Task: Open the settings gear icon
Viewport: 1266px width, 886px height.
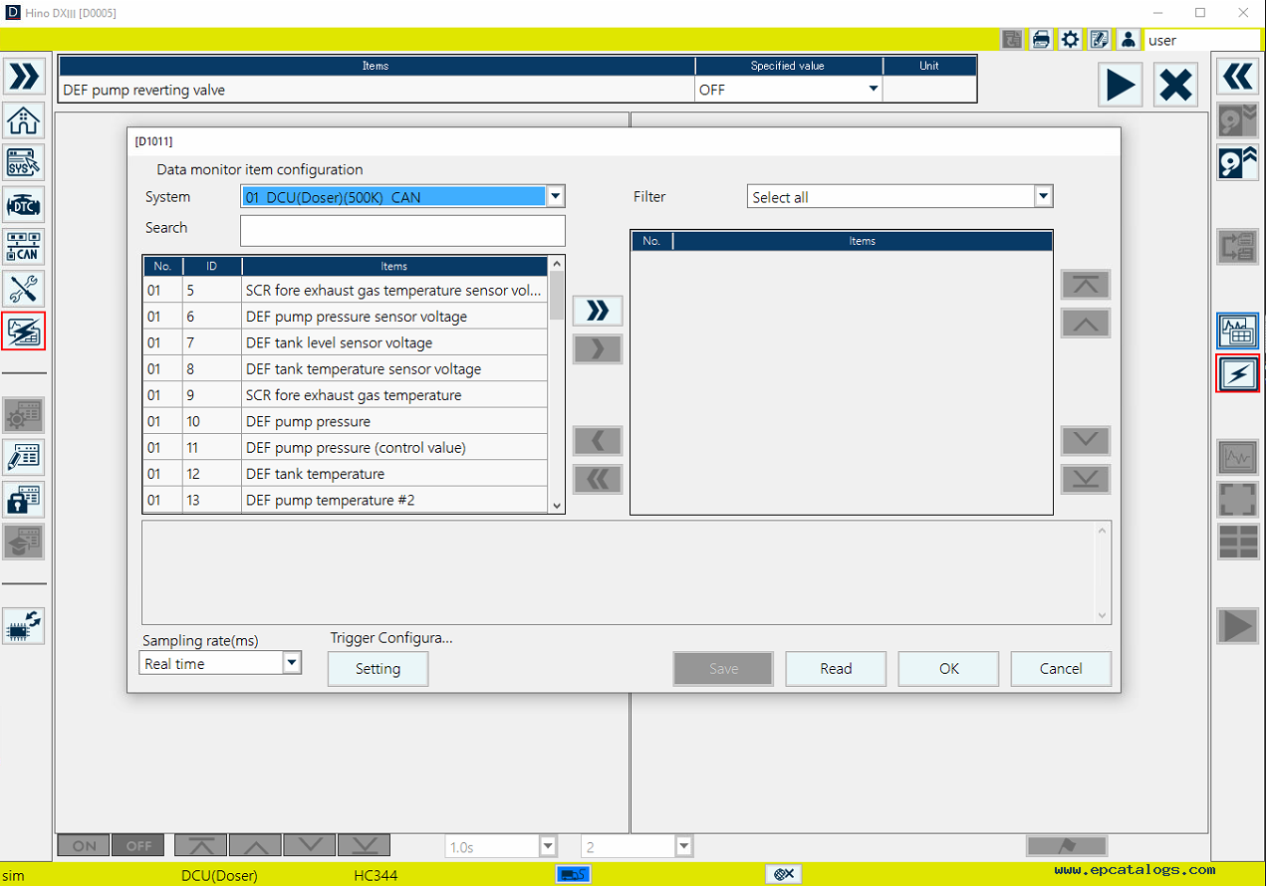Action: point(1070,40)
